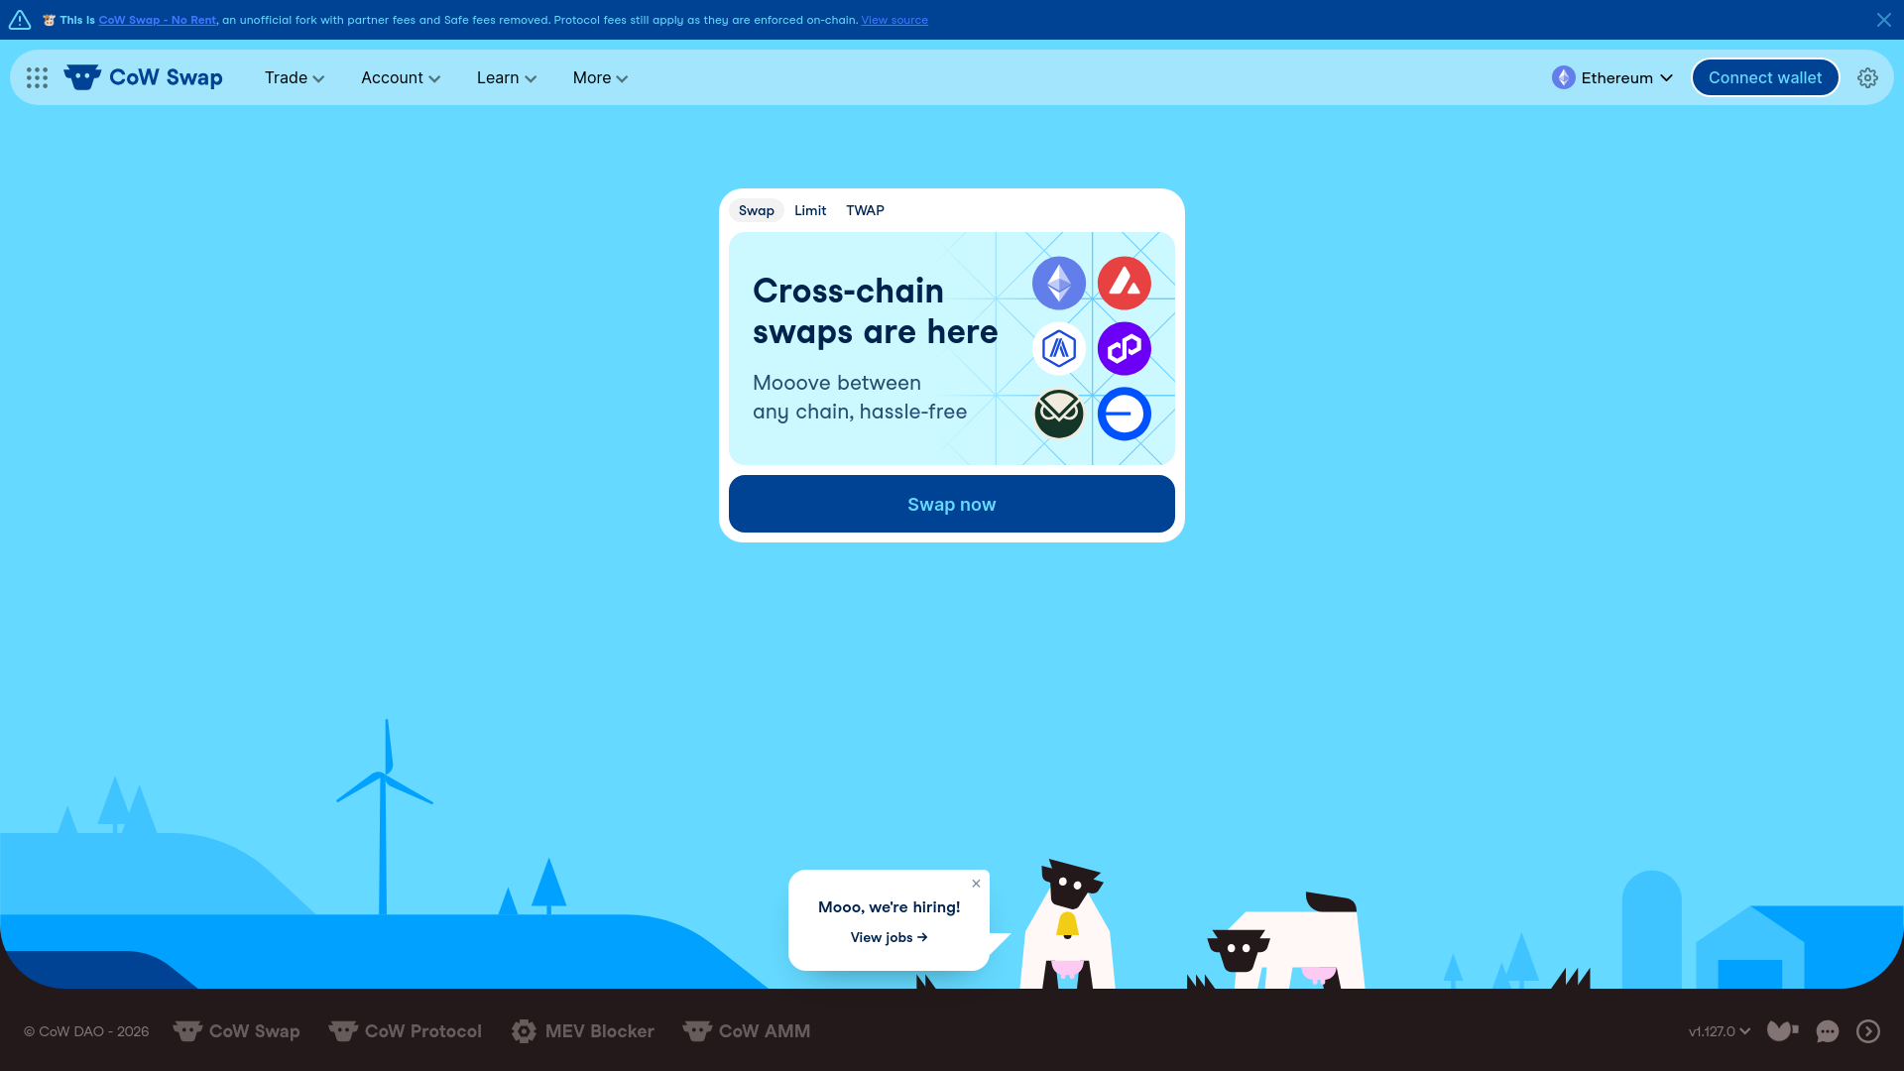Click the cow icon next to CoW AMM
The image size is (1904, 1071).
pos(697,1031)
